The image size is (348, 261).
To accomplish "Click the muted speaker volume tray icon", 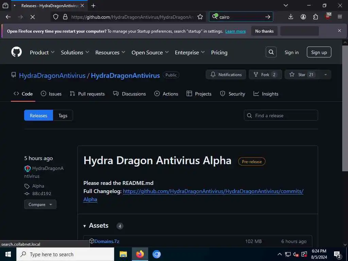I will click(296, 254).
